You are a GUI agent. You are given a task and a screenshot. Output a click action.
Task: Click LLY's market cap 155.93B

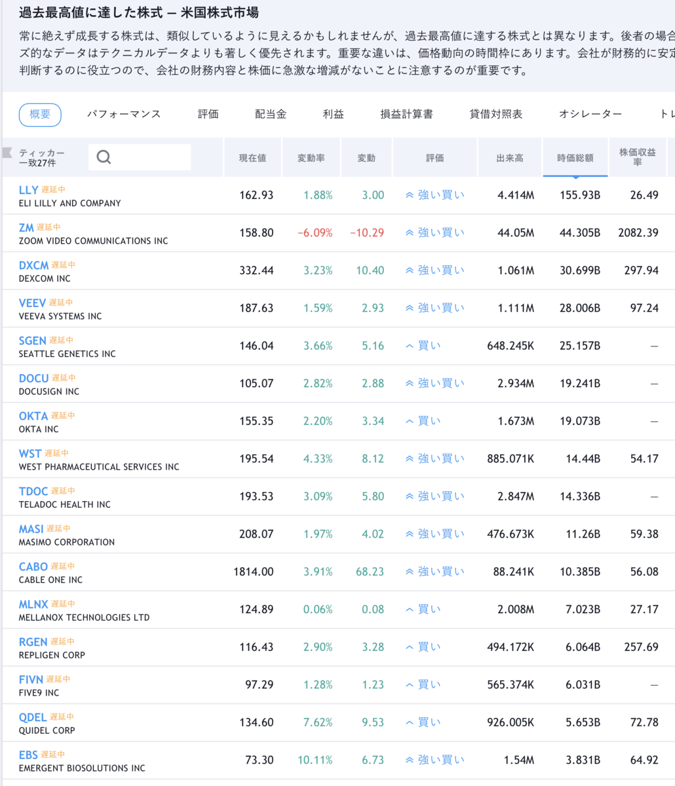pyautogui.click(x=580, y=195)
